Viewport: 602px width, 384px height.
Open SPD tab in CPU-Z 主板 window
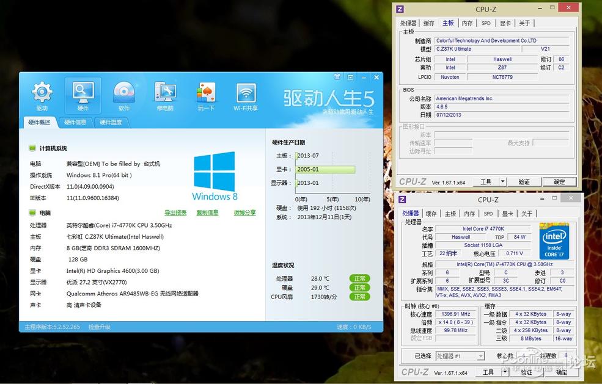tap(486, 23)
